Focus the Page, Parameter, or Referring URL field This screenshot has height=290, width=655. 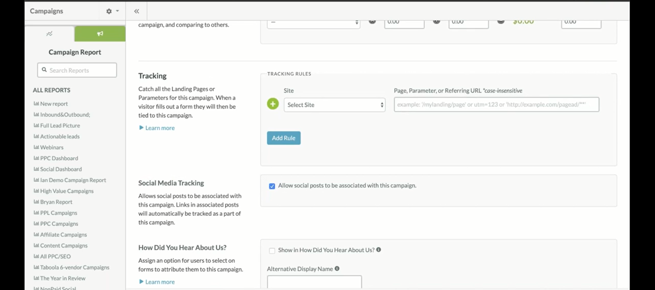pos(496,105)
